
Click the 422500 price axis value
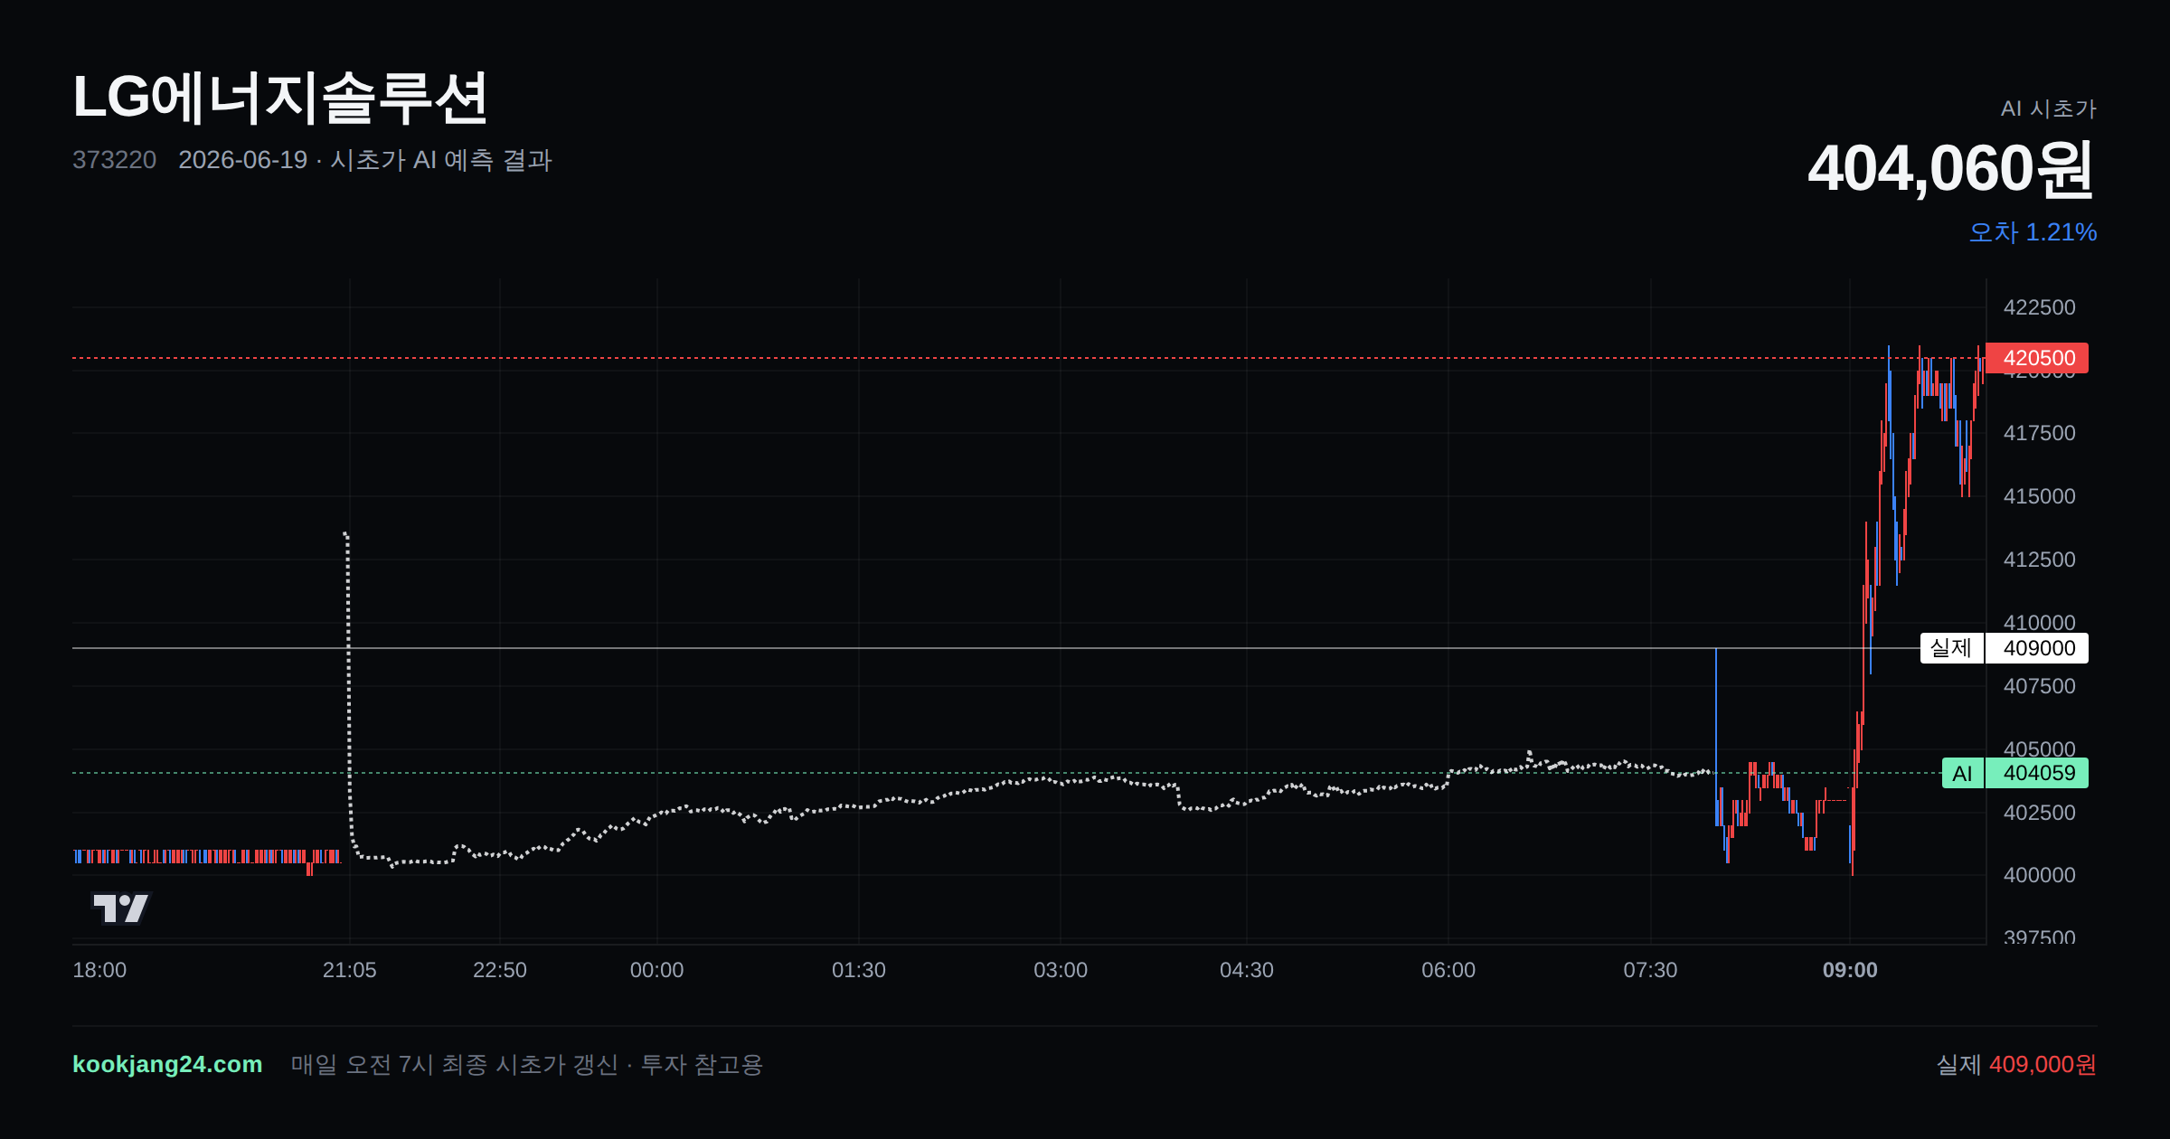(2040, 307)
